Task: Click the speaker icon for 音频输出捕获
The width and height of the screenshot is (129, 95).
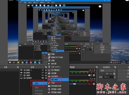Action: point(49,92)
